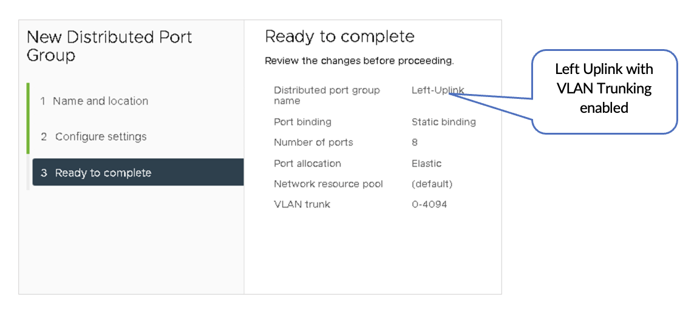697x319 pixels.
Task: Click the Number of ports label
Action: pos(313,143)
